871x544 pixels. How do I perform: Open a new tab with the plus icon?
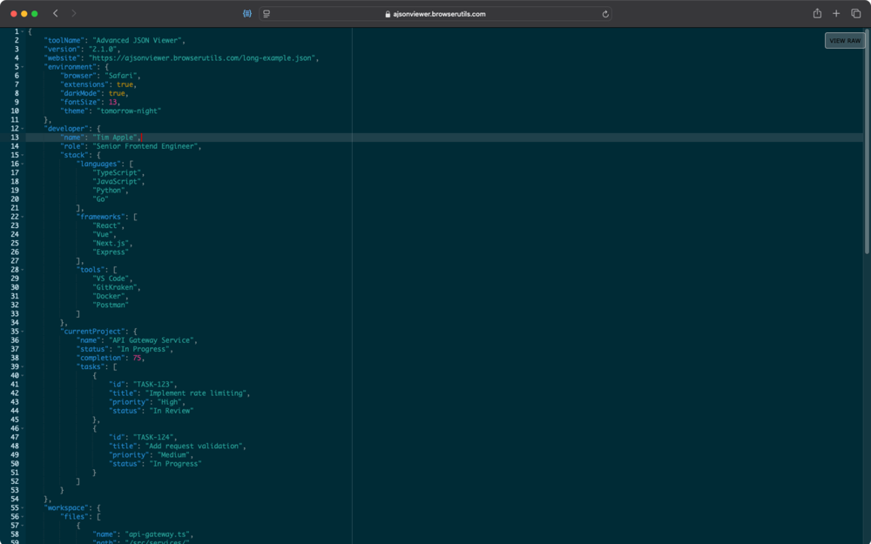point(836,14)
